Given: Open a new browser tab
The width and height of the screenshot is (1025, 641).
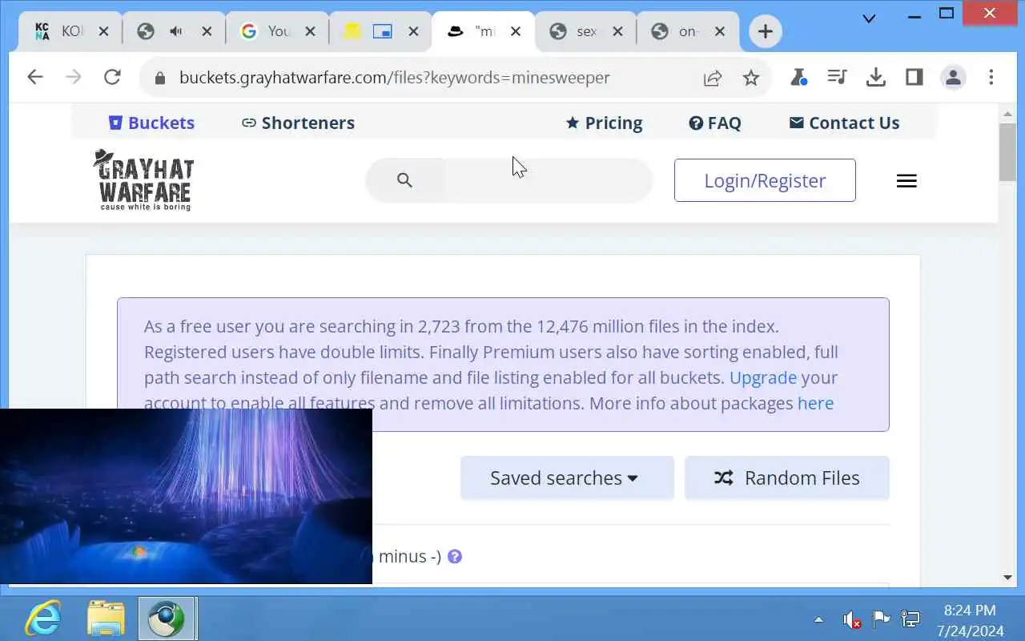Looking at the screenshot, I should click(766, 31).
